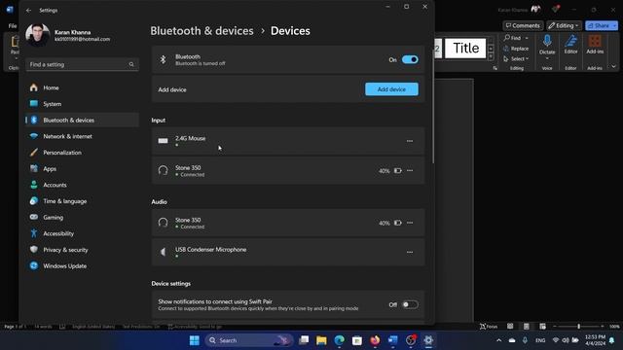Screen dimensions: 623x350
Task: Open the Share dropdown arrow in Word
Action: pos(614,25)
